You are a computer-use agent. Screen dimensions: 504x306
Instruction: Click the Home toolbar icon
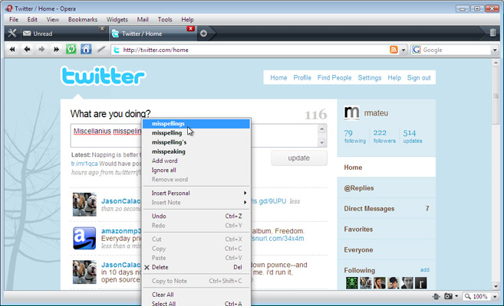(x=86, y=50)
